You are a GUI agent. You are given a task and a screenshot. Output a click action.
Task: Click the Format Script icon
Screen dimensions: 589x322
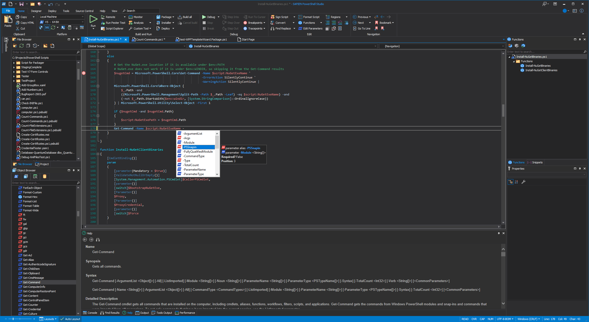(300, 17)
